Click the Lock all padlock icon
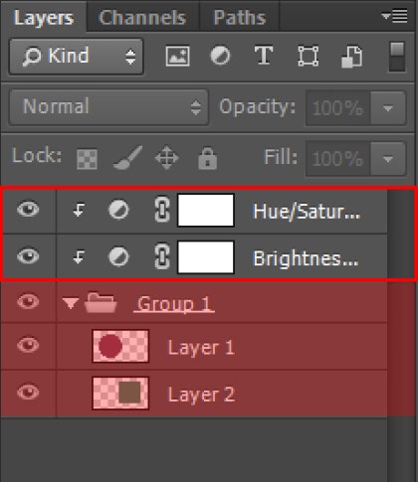This screenshot has width=418, height=482. click(x=208, y=158)
